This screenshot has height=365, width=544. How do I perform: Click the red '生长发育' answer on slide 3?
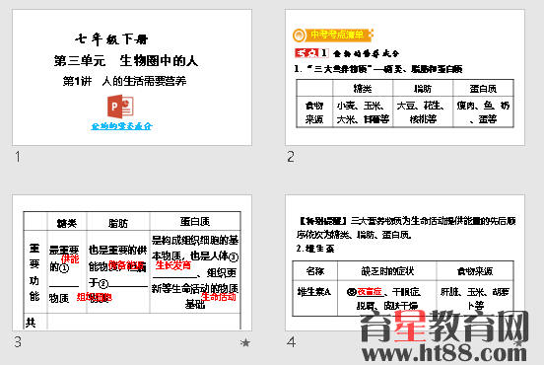point(173,265)
